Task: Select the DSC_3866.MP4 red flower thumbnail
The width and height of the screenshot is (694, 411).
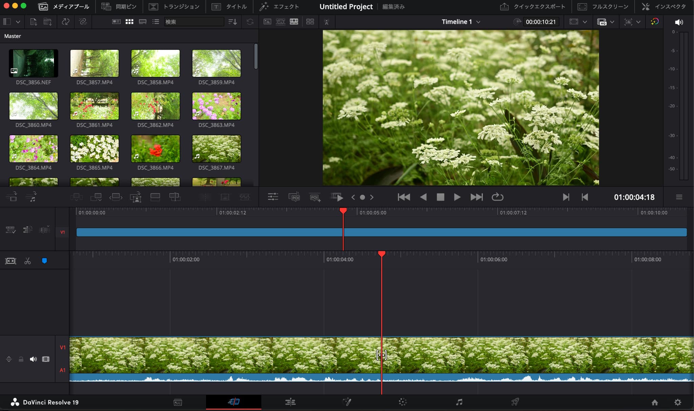Action: coord(155,149)
